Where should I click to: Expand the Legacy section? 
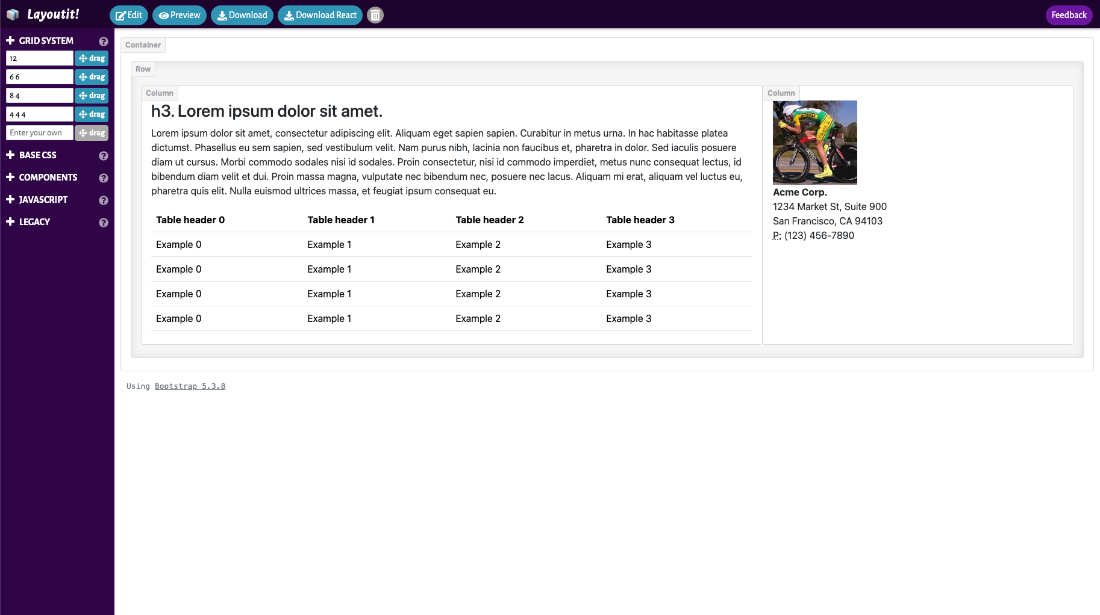[x=28, y=222]
